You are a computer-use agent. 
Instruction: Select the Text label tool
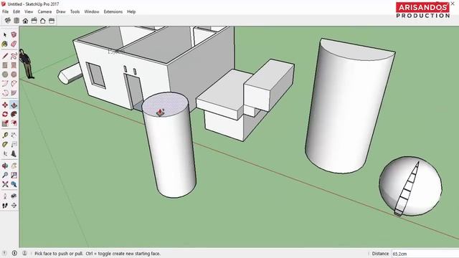click(14, 145)
